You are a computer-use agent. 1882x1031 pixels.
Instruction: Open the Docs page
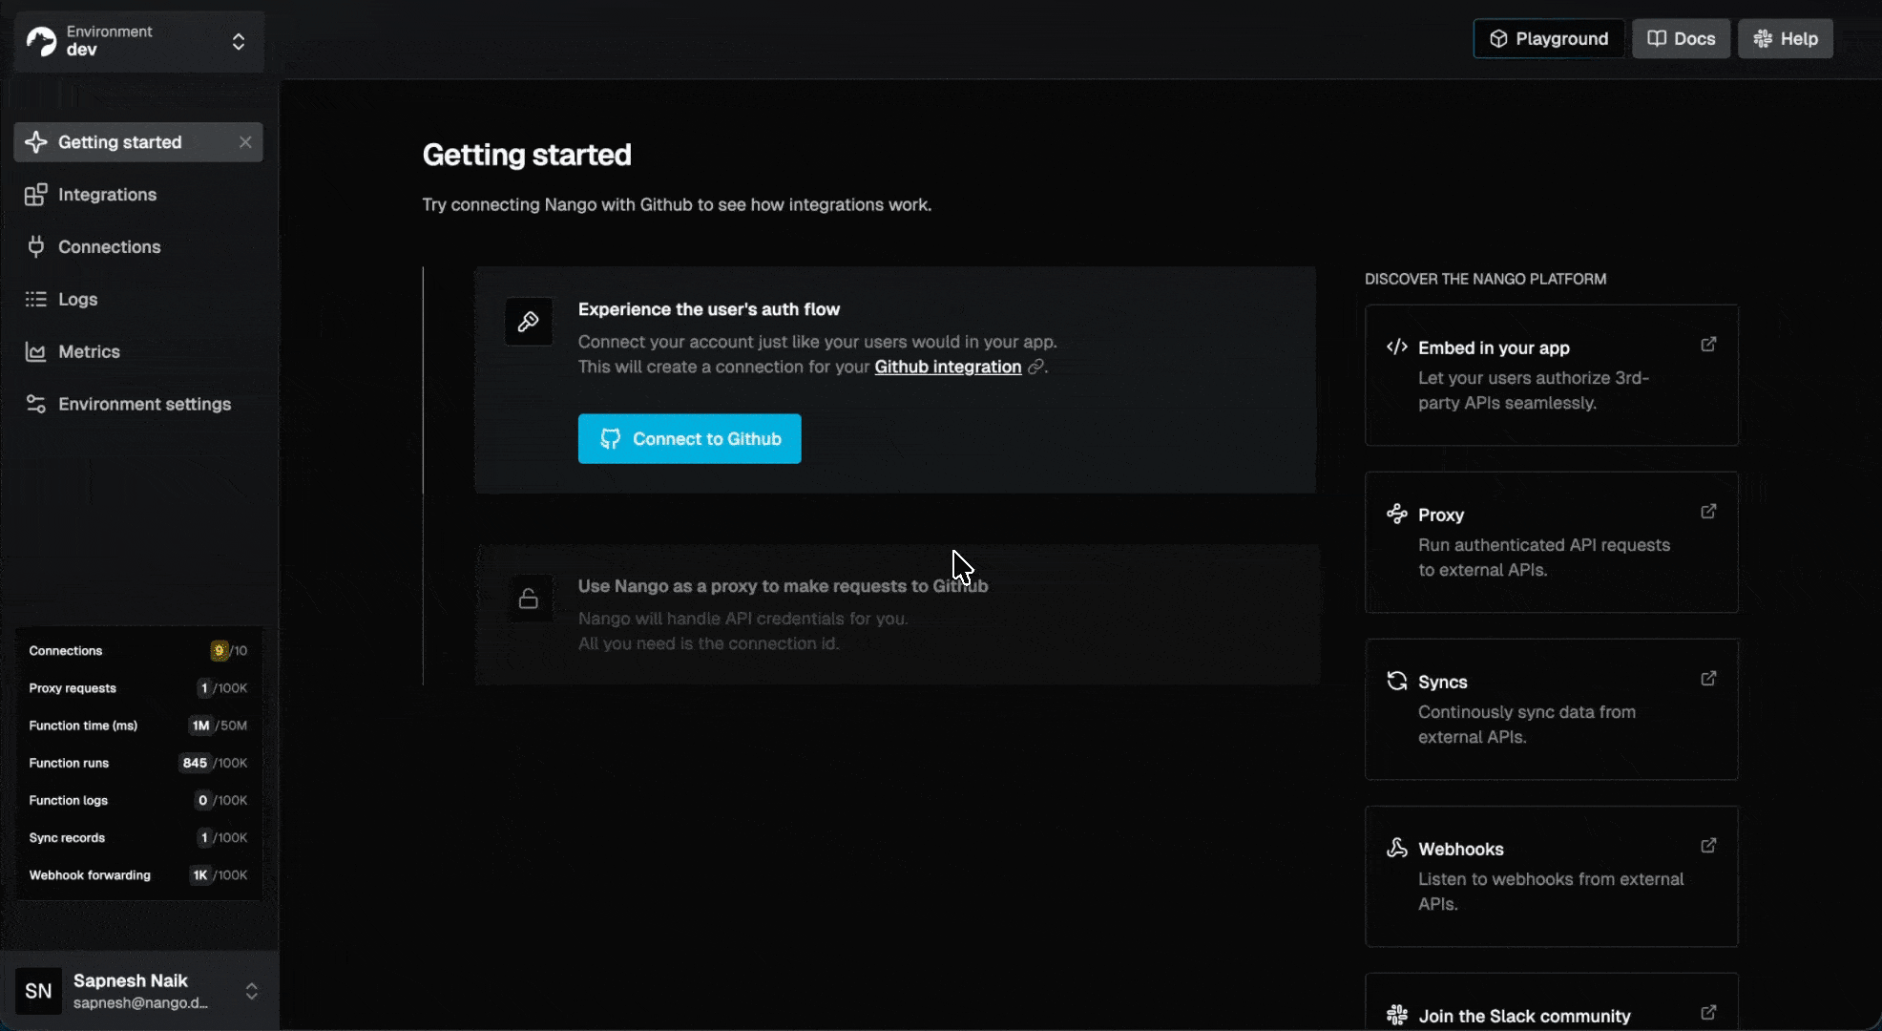(x=1681, y=39)
